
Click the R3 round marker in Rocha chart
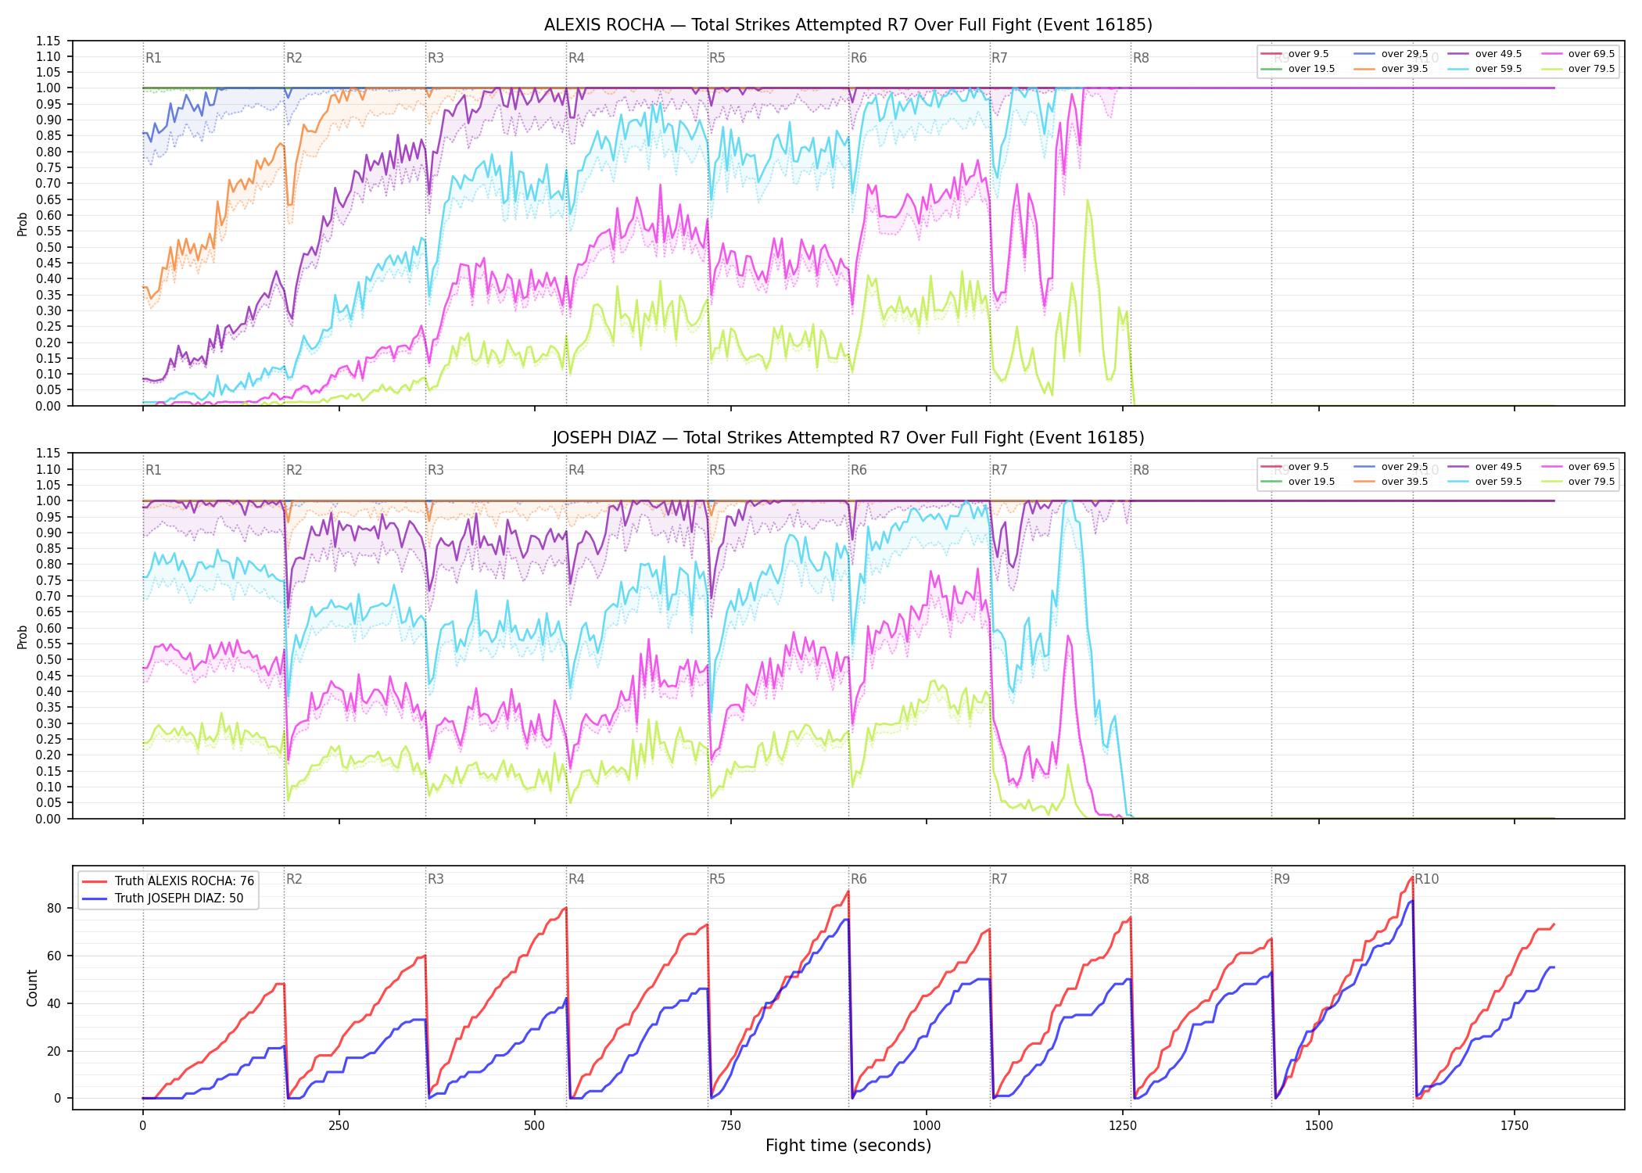tap(436, 58)
